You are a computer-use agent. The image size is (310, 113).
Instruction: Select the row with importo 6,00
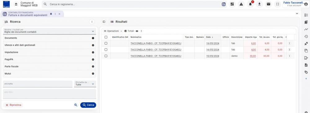click(106, 43)
